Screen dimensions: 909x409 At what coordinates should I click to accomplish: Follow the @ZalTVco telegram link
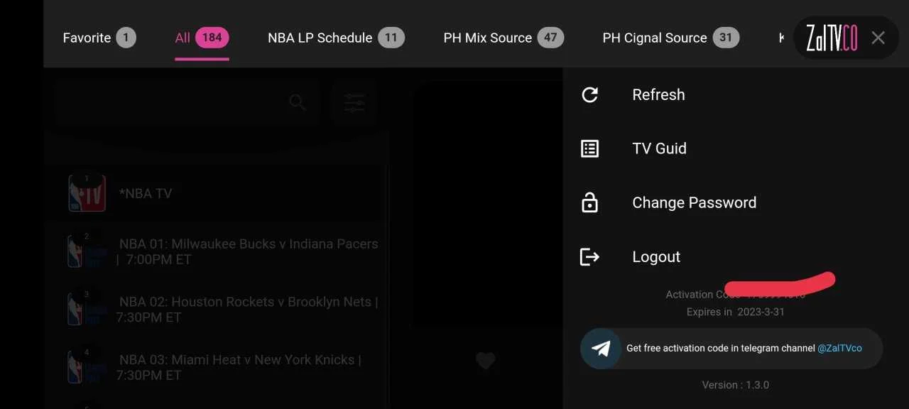(839, 349)
